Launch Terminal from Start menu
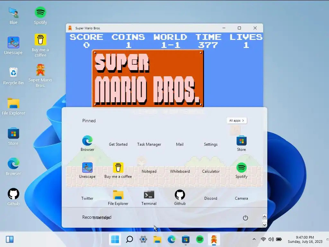The image size is (329, 247). 149,197
